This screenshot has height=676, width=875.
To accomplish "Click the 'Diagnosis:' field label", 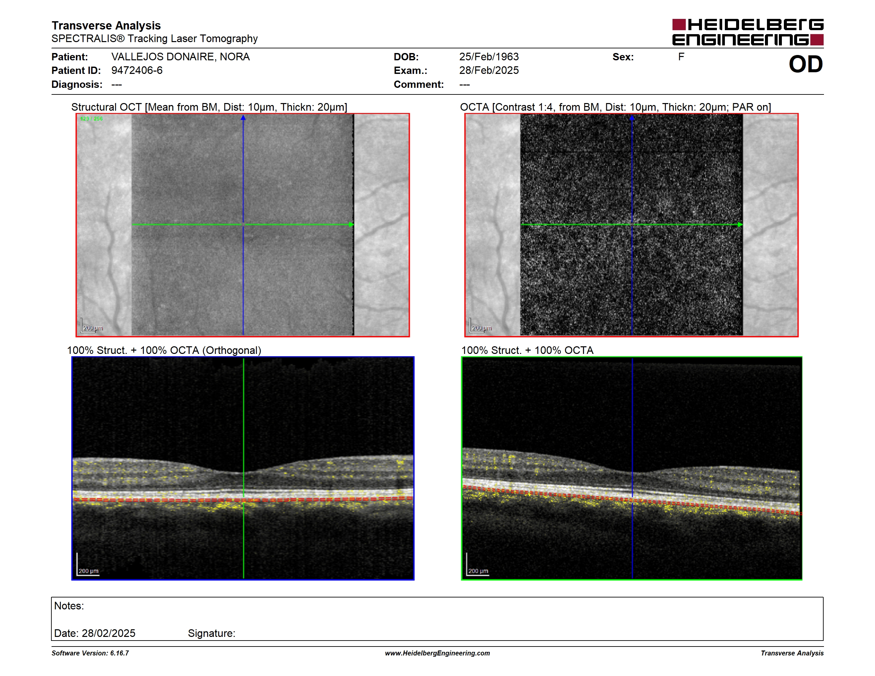I will (77, 84).
